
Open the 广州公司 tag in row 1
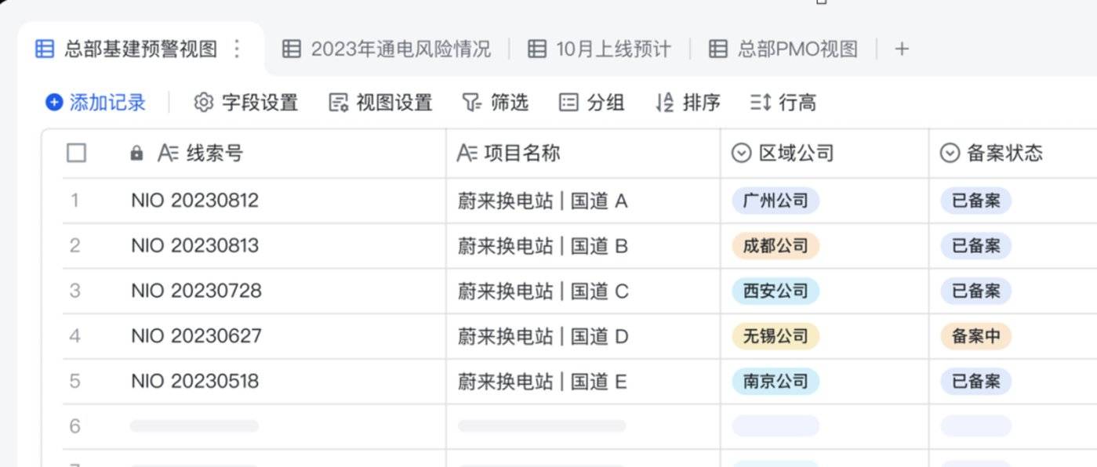(x=775, y=201)
